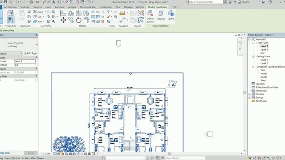The width and height of the screenshot is (285, 160).
Task: Click the Undo icon in Quick Access toolbar
Action: coord(17,2)
